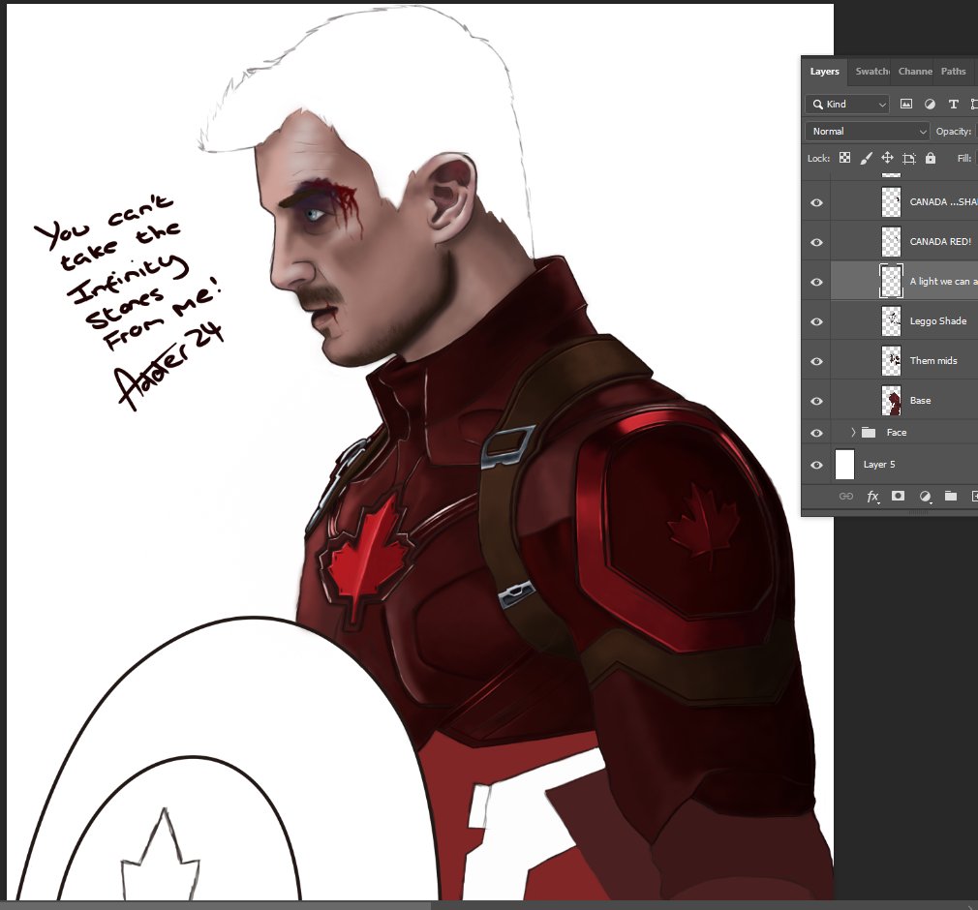The image size is (978, 910).
Task: Select the CANADA ...SHA layer thumbnail
Action: 891,202
